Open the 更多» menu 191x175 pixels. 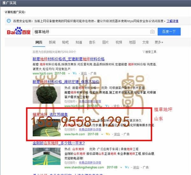point(159,42)
